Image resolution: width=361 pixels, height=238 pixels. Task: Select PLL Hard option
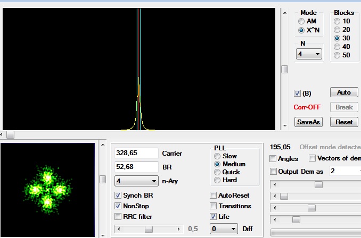coord(217,180)
